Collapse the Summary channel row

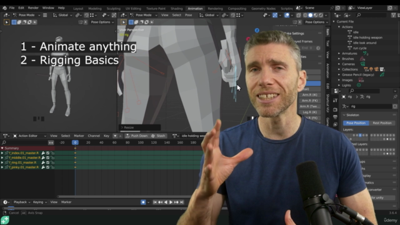coord(2,148)
